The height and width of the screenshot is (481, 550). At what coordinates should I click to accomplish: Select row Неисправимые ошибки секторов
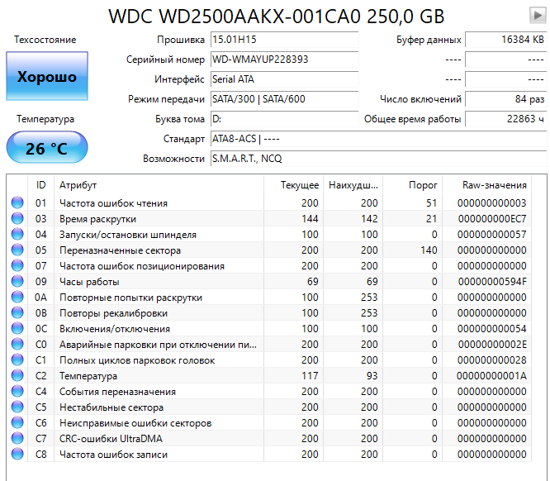(268, 422)
